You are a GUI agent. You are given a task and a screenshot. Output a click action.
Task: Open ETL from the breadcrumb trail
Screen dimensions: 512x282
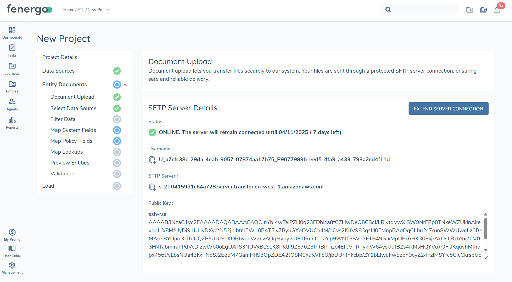click(x=81, y=10)
